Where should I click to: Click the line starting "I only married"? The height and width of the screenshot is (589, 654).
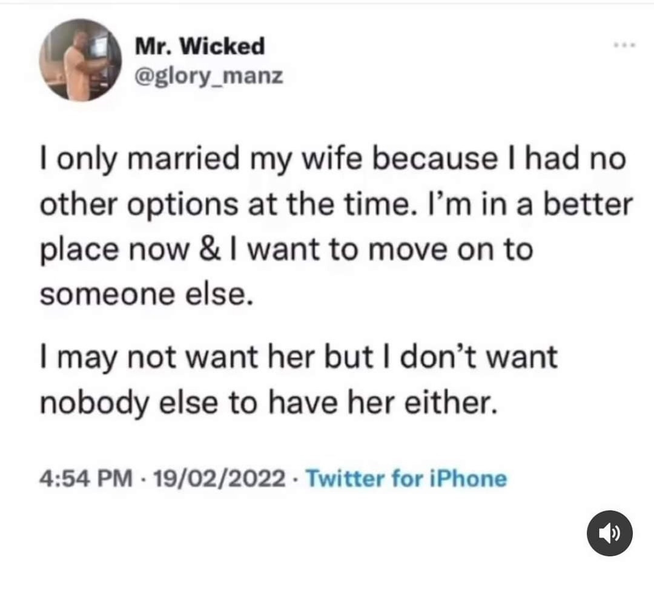point(332,162)
